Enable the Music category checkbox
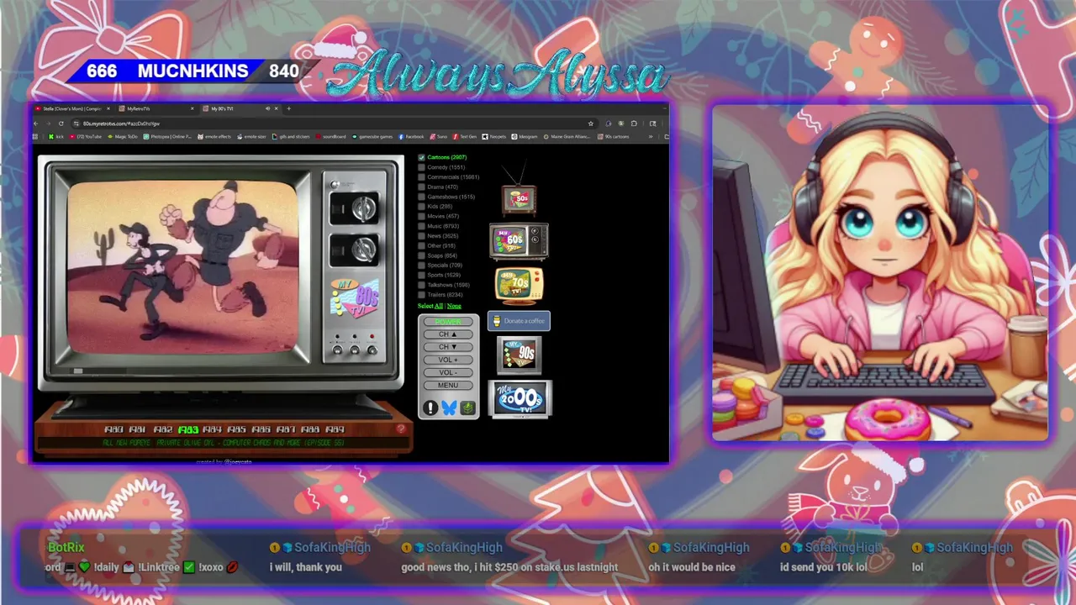Image resolution: width=1076 pixels, height=605 pixels. click(422, 226)
